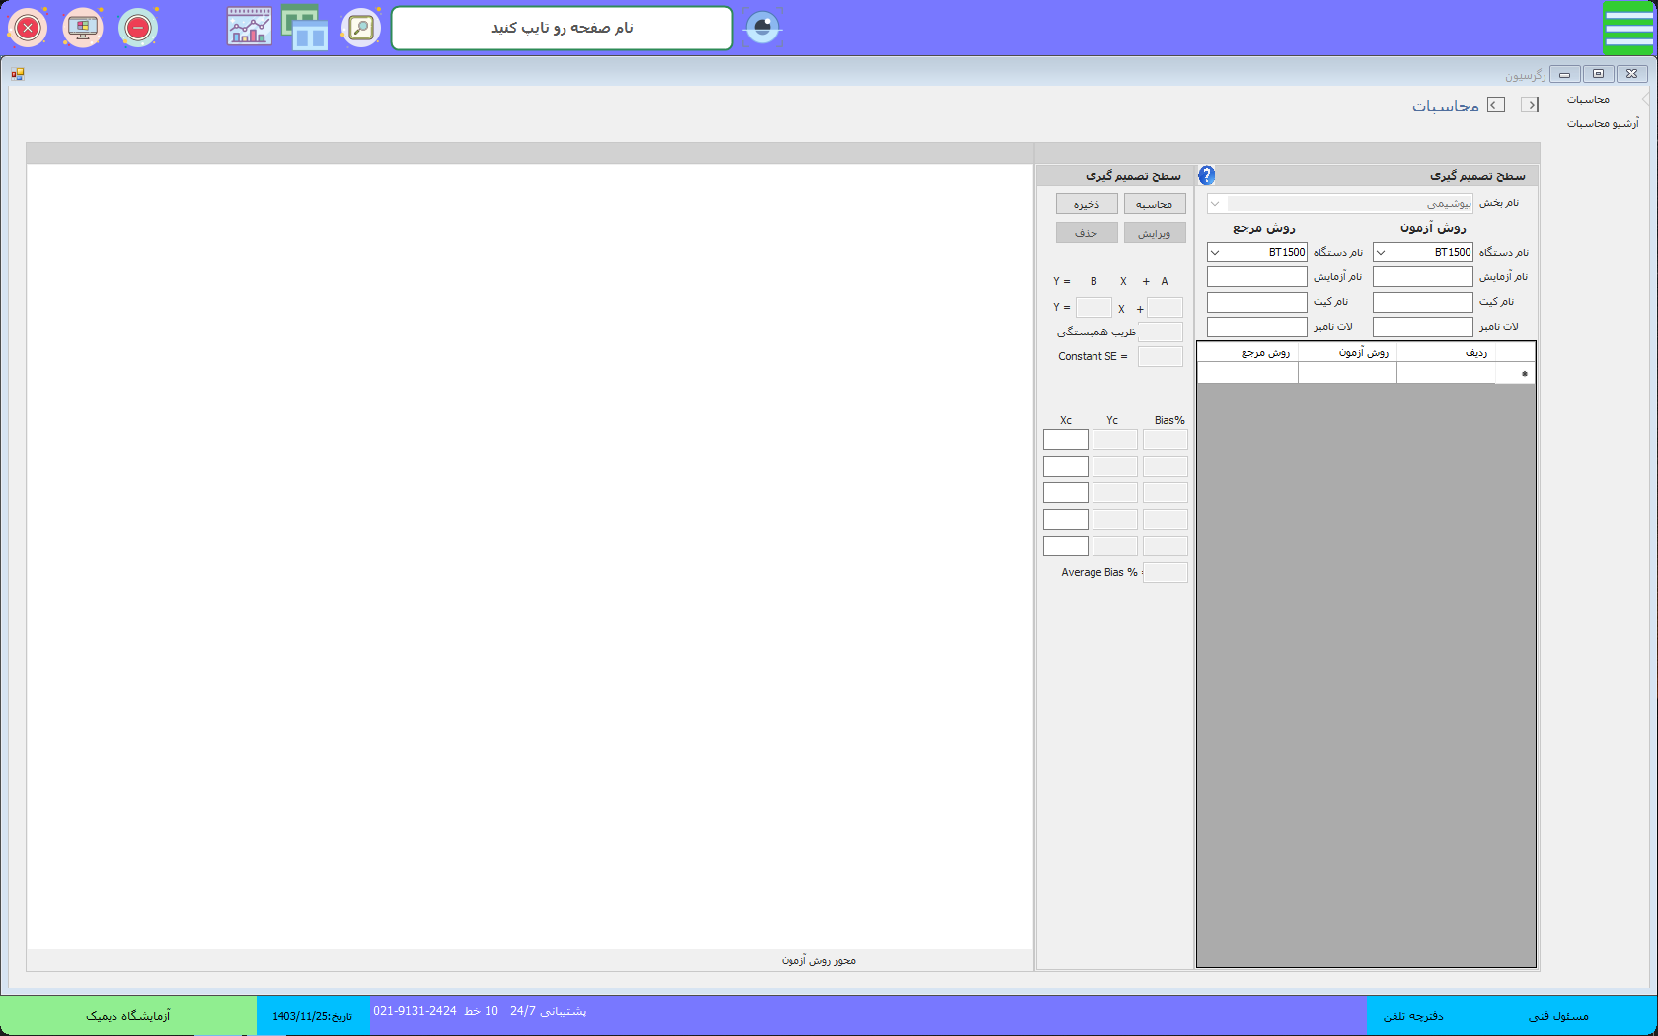Open the test method BT1500 device dropdown

coord(1382,253)
